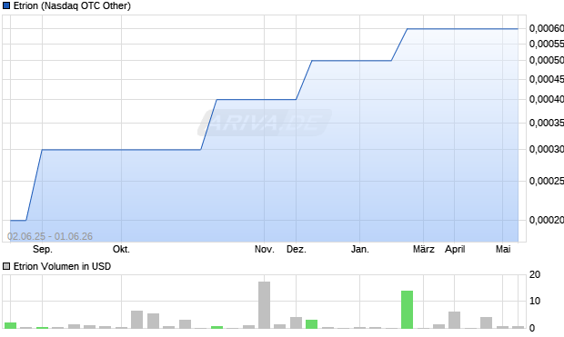The height and width of the screenshot is (337, 564).
Task: Click the 0,00030 price axis value
Action: point(547,149)
